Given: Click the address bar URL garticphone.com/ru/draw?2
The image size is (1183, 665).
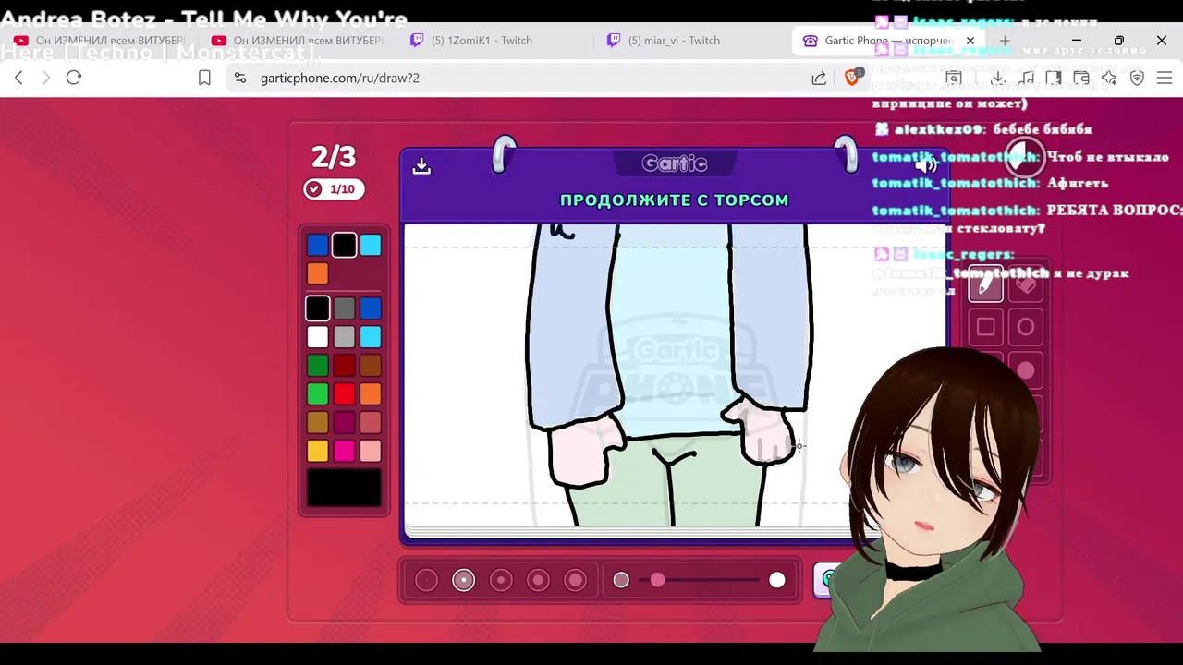Looking at the screenshot, I should click(340, 78).
